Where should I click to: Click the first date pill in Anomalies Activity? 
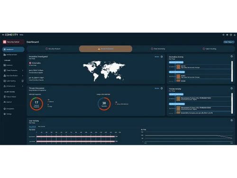pos(176,62)
